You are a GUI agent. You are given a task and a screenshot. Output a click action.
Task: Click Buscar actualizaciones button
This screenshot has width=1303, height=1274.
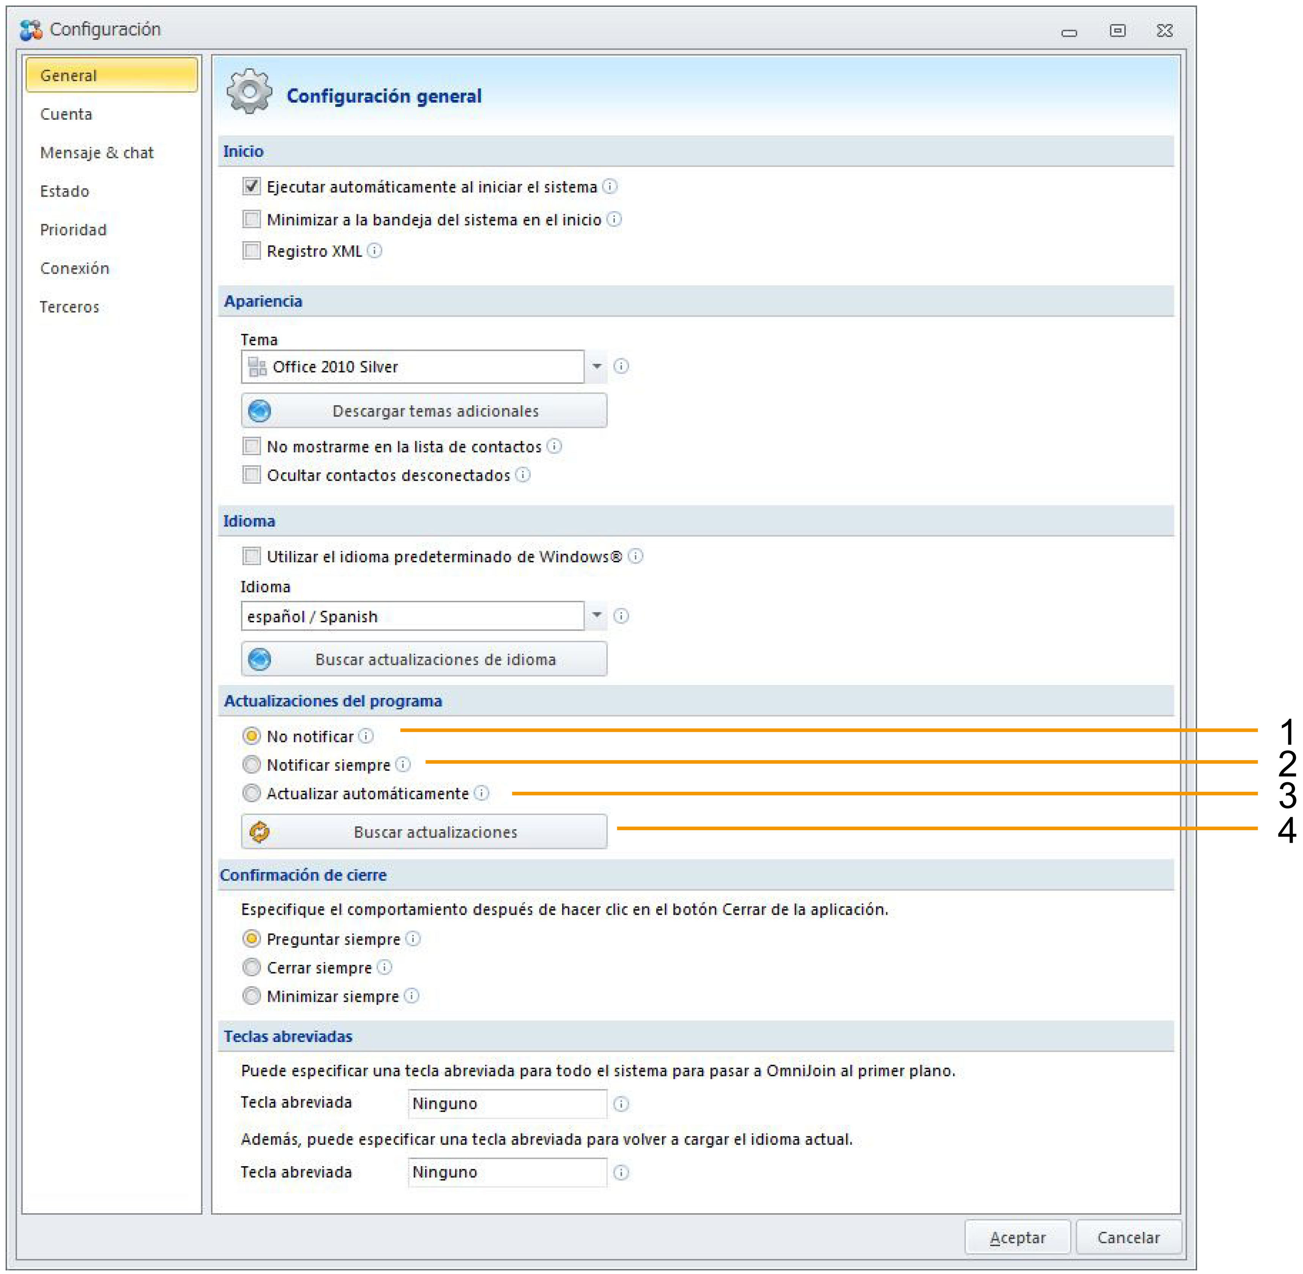(424, 832)
